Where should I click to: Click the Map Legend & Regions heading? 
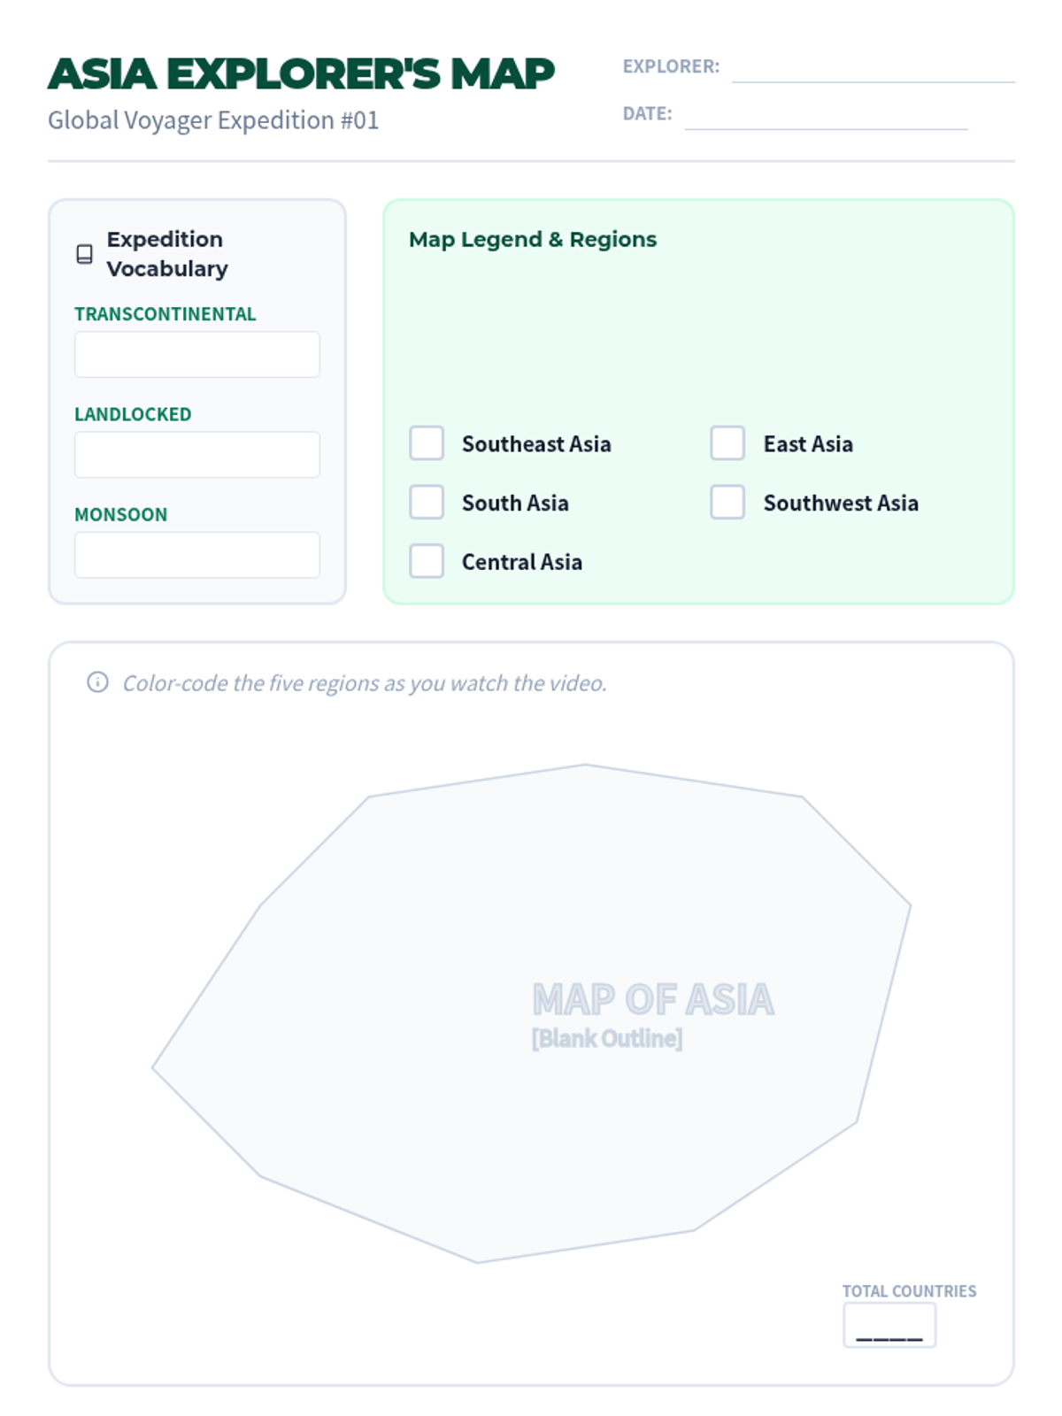(x=533, y=239)
